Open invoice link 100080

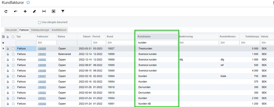(42, 104)
